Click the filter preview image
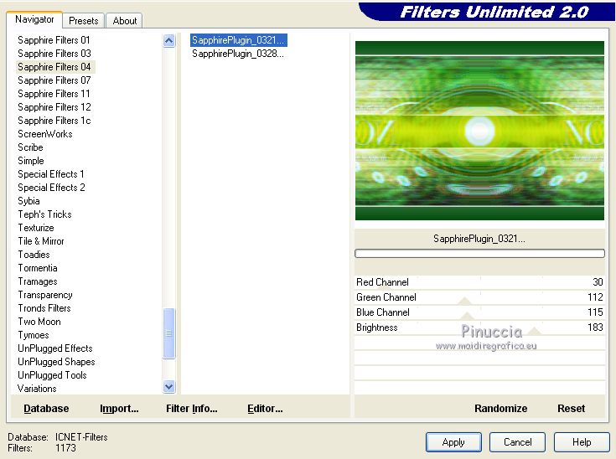Screen dimensions: 616x459 coord(479,131)
